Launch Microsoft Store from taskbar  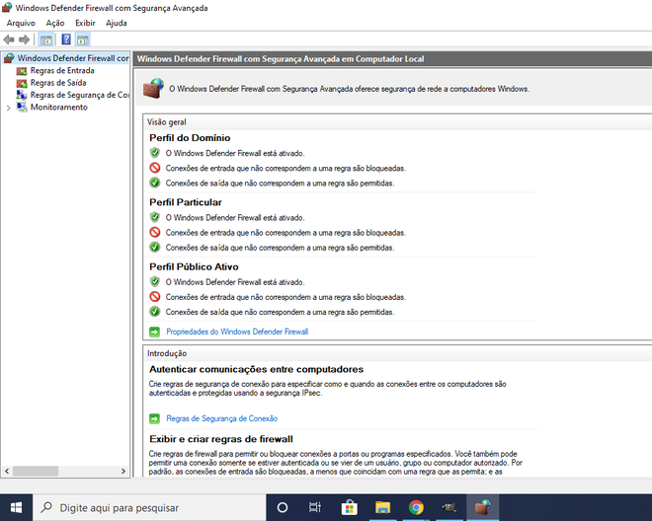349,507
